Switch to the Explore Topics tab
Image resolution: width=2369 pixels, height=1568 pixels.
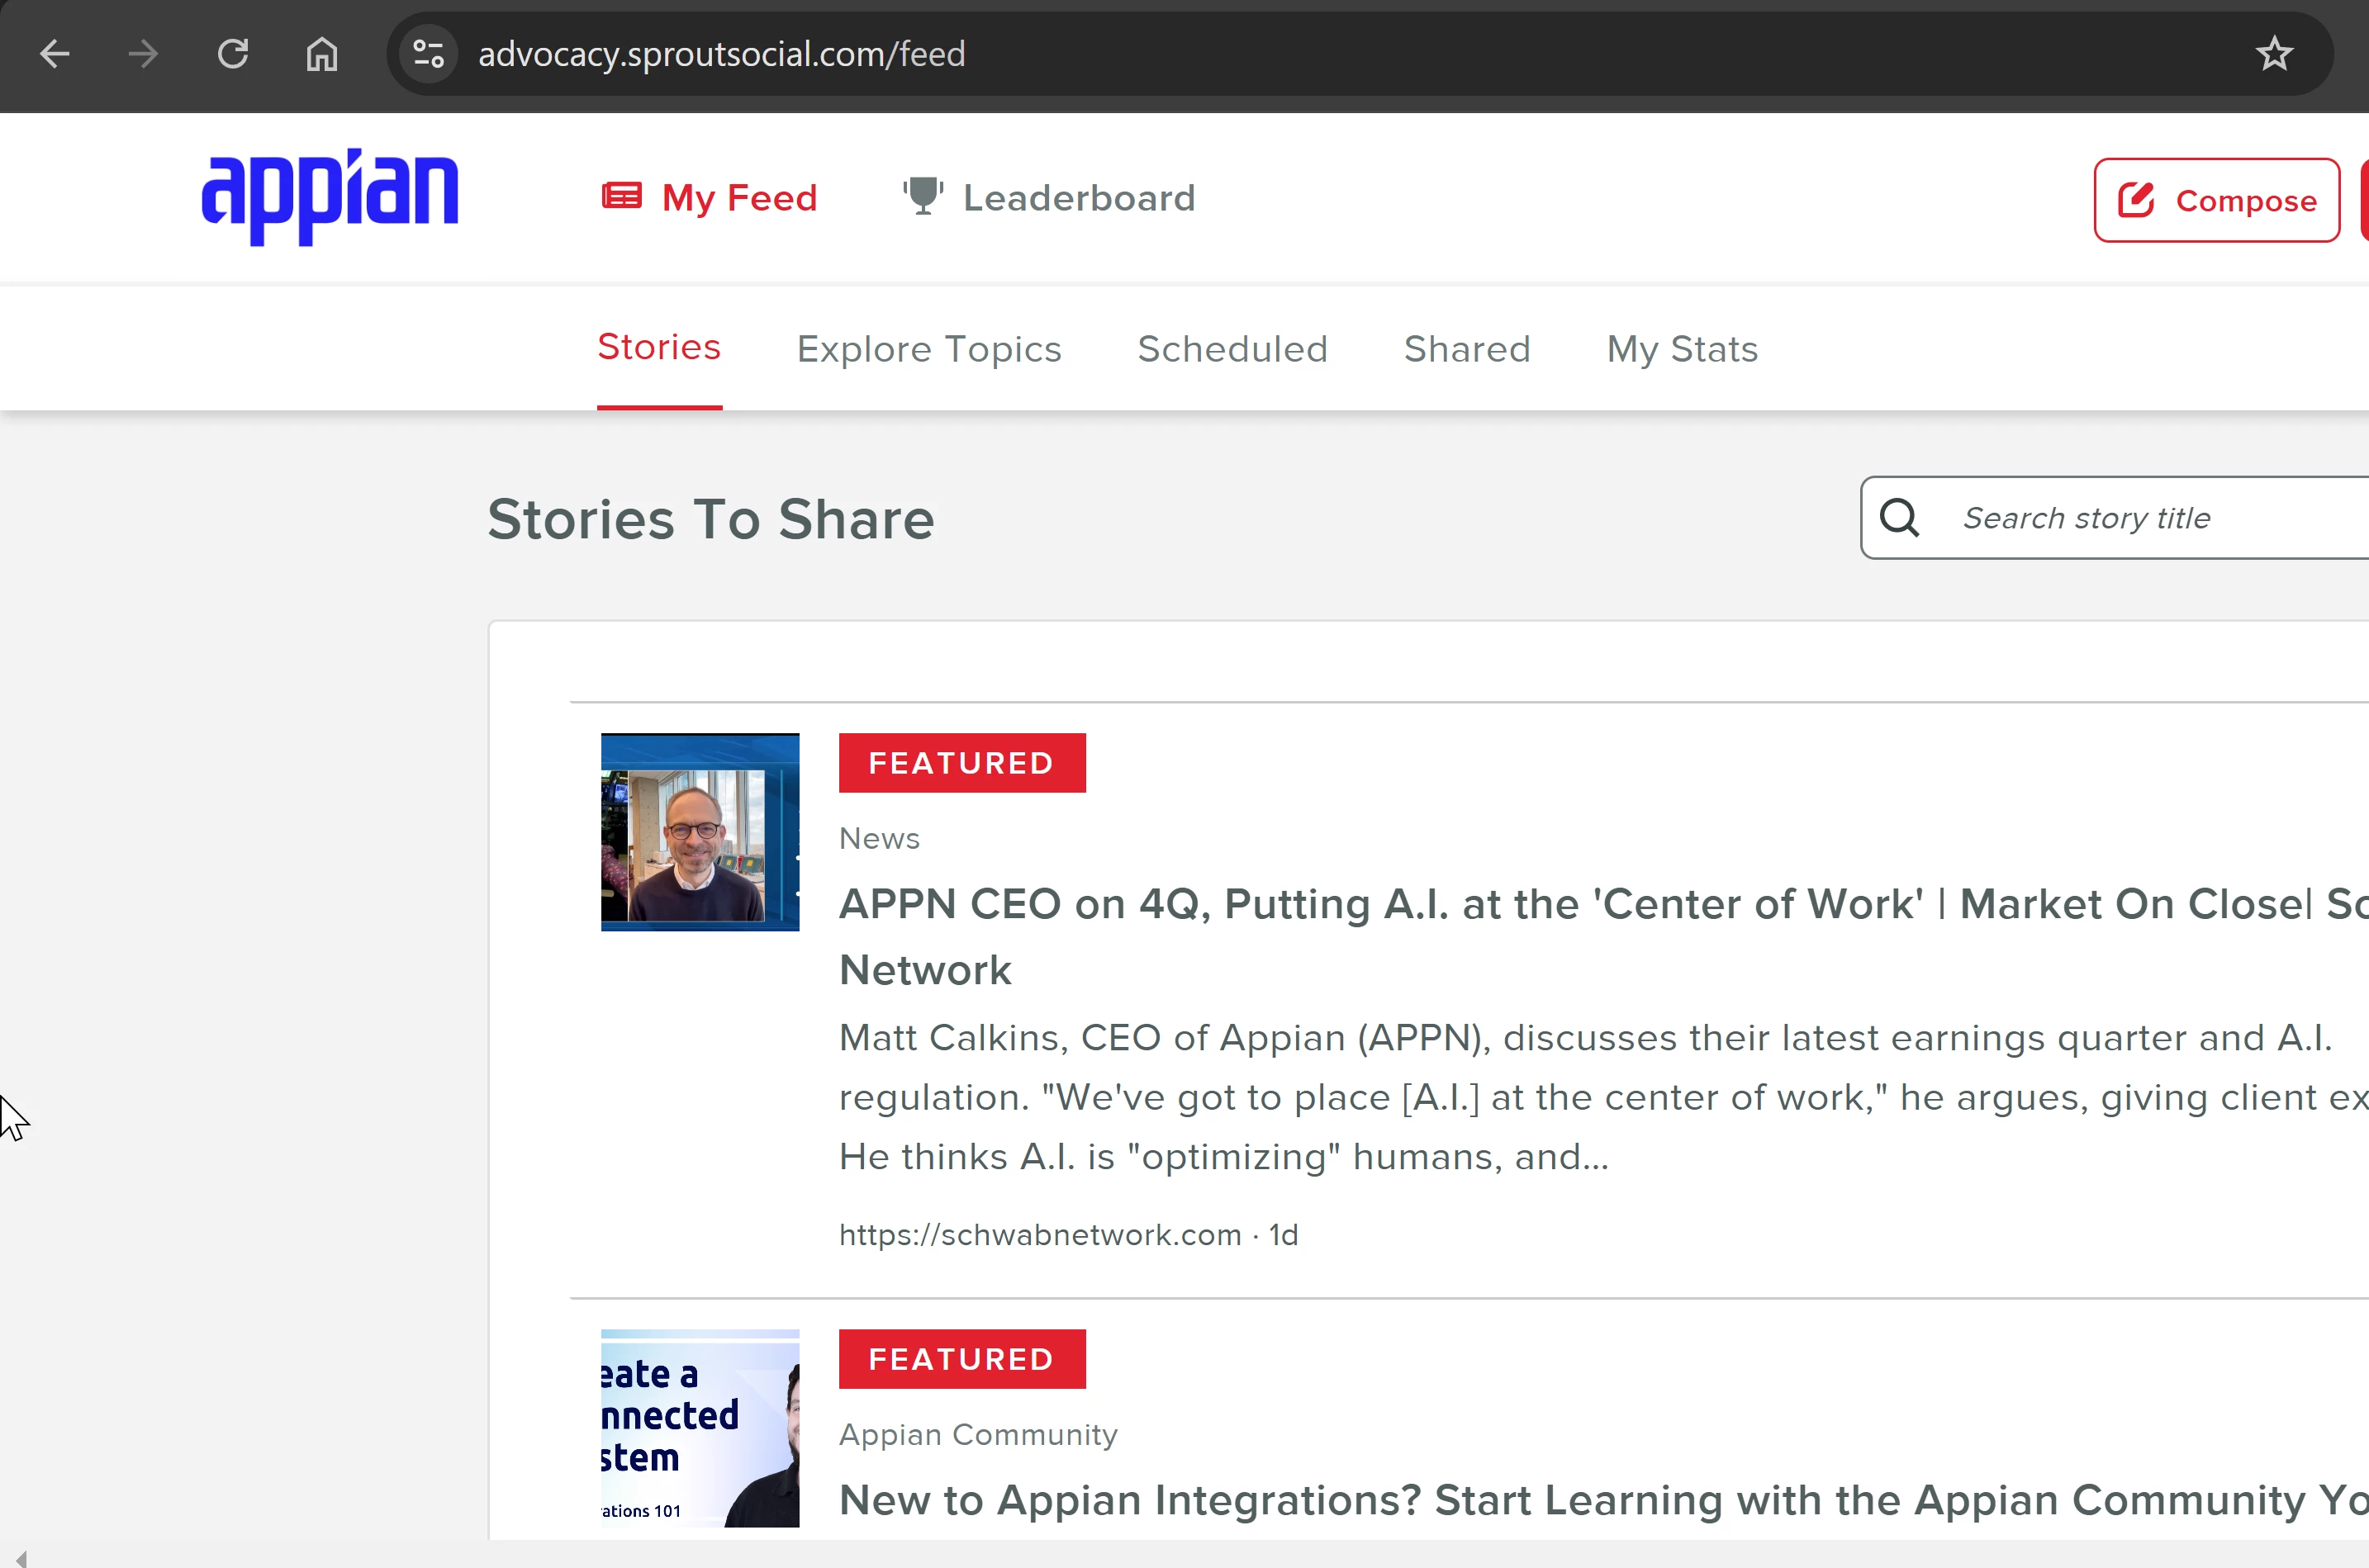[x=928, y=349]
